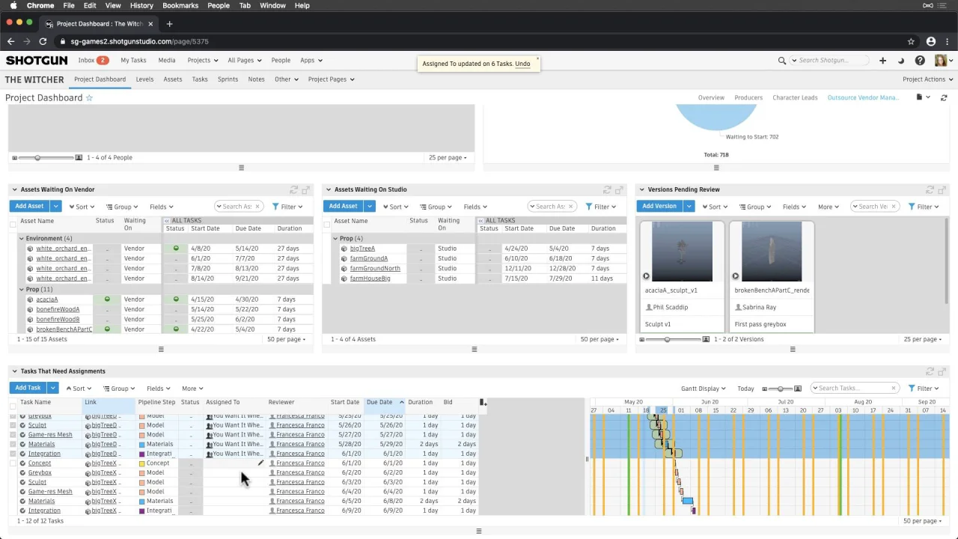
Task: Open the Gantt Display dropdown
Action: (703, 389)
